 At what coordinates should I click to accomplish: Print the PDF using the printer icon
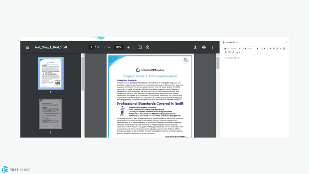click(204, 47)
